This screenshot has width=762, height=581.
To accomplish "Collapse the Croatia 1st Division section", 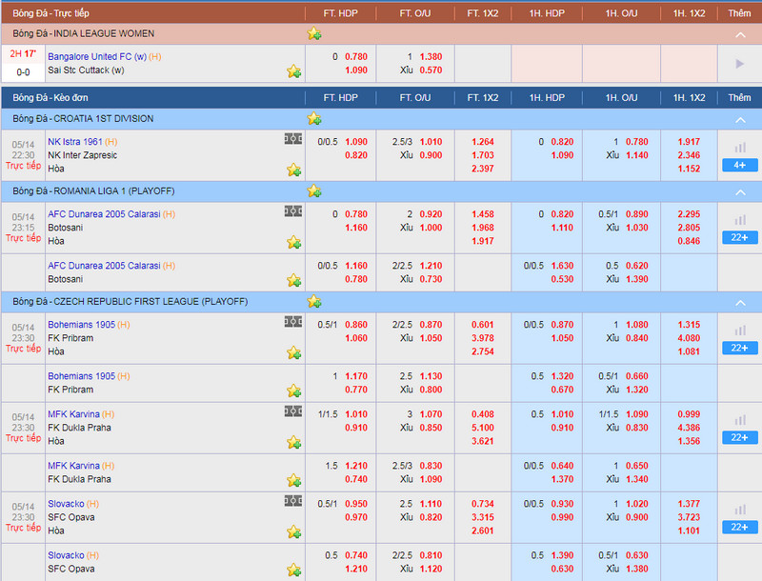I will pos(739,120).
